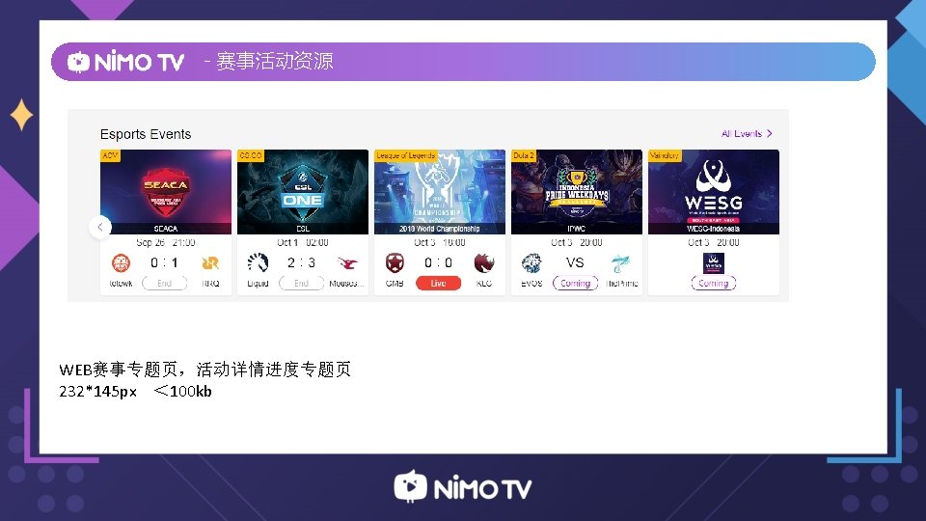Click the EVOS team logo

coord(531,262)
